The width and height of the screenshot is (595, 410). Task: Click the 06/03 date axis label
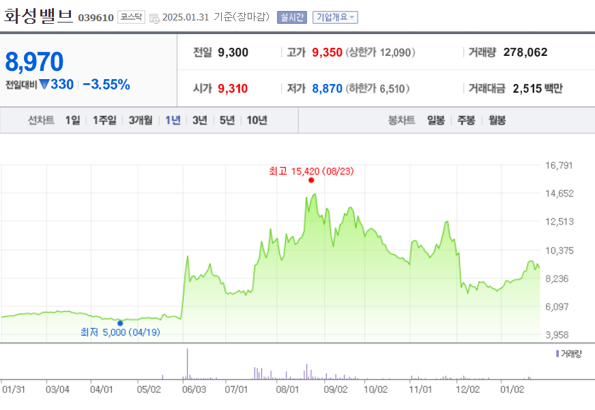[194, 390]
